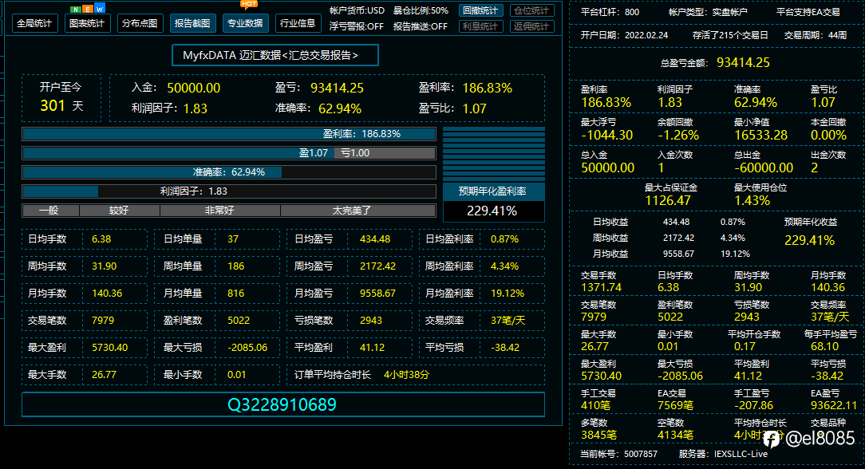Image resolution: width=865 pixels, height=469 pixels.
Task: Click the 回撤统计 button
Action: pyautogui.click(x=480, y=10)
